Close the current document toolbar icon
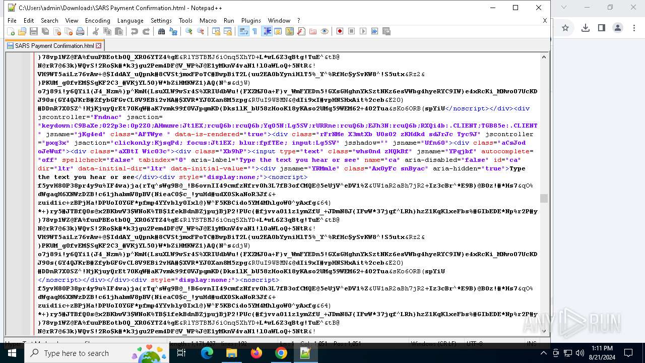Screen dimensions: 645x363 click(x=57, y=31)
